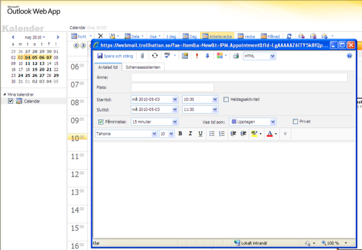Viewport: 362px width, 250px height.
Task: Open the maj 2010 month picker
Action: (x=35, y=37)
